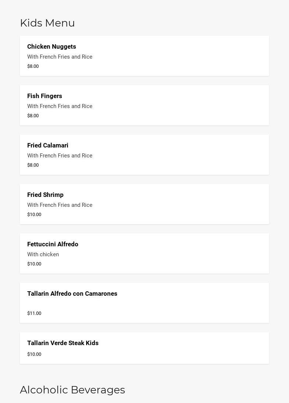This screenshot has width=289, height=403.
Task: Select the Fish Fingers item title
Action: [x=45, y=96]
